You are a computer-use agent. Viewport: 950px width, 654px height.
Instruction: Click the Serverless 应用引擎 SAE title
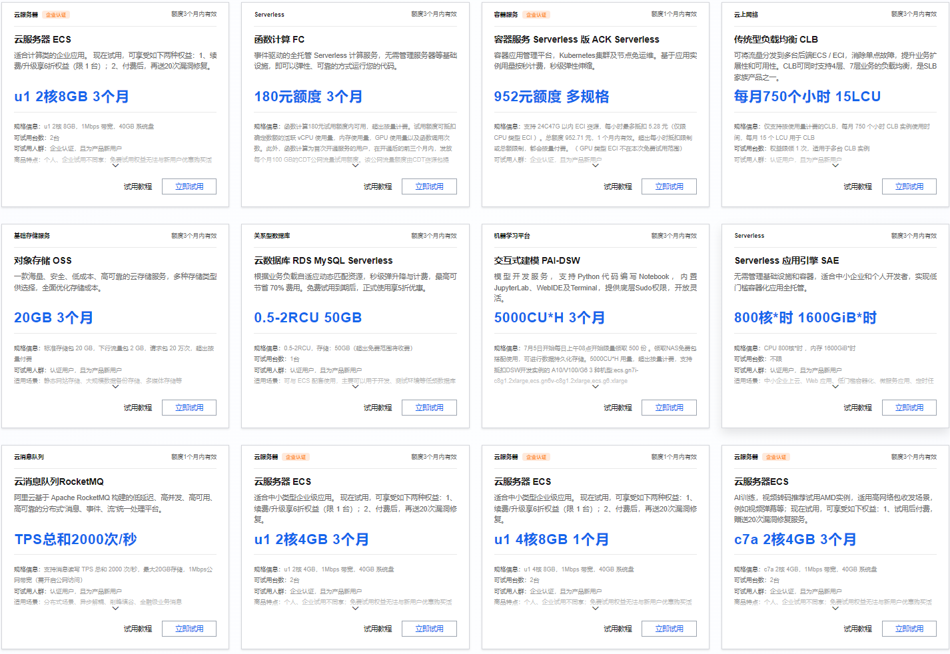pyautogui.click(x=787, y=260)
